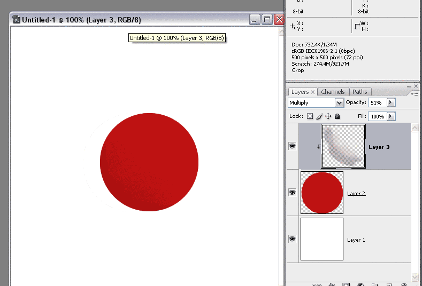Hide Layer 1 with its eye icon
Screen dimensions: 422x286
[292, 239]
